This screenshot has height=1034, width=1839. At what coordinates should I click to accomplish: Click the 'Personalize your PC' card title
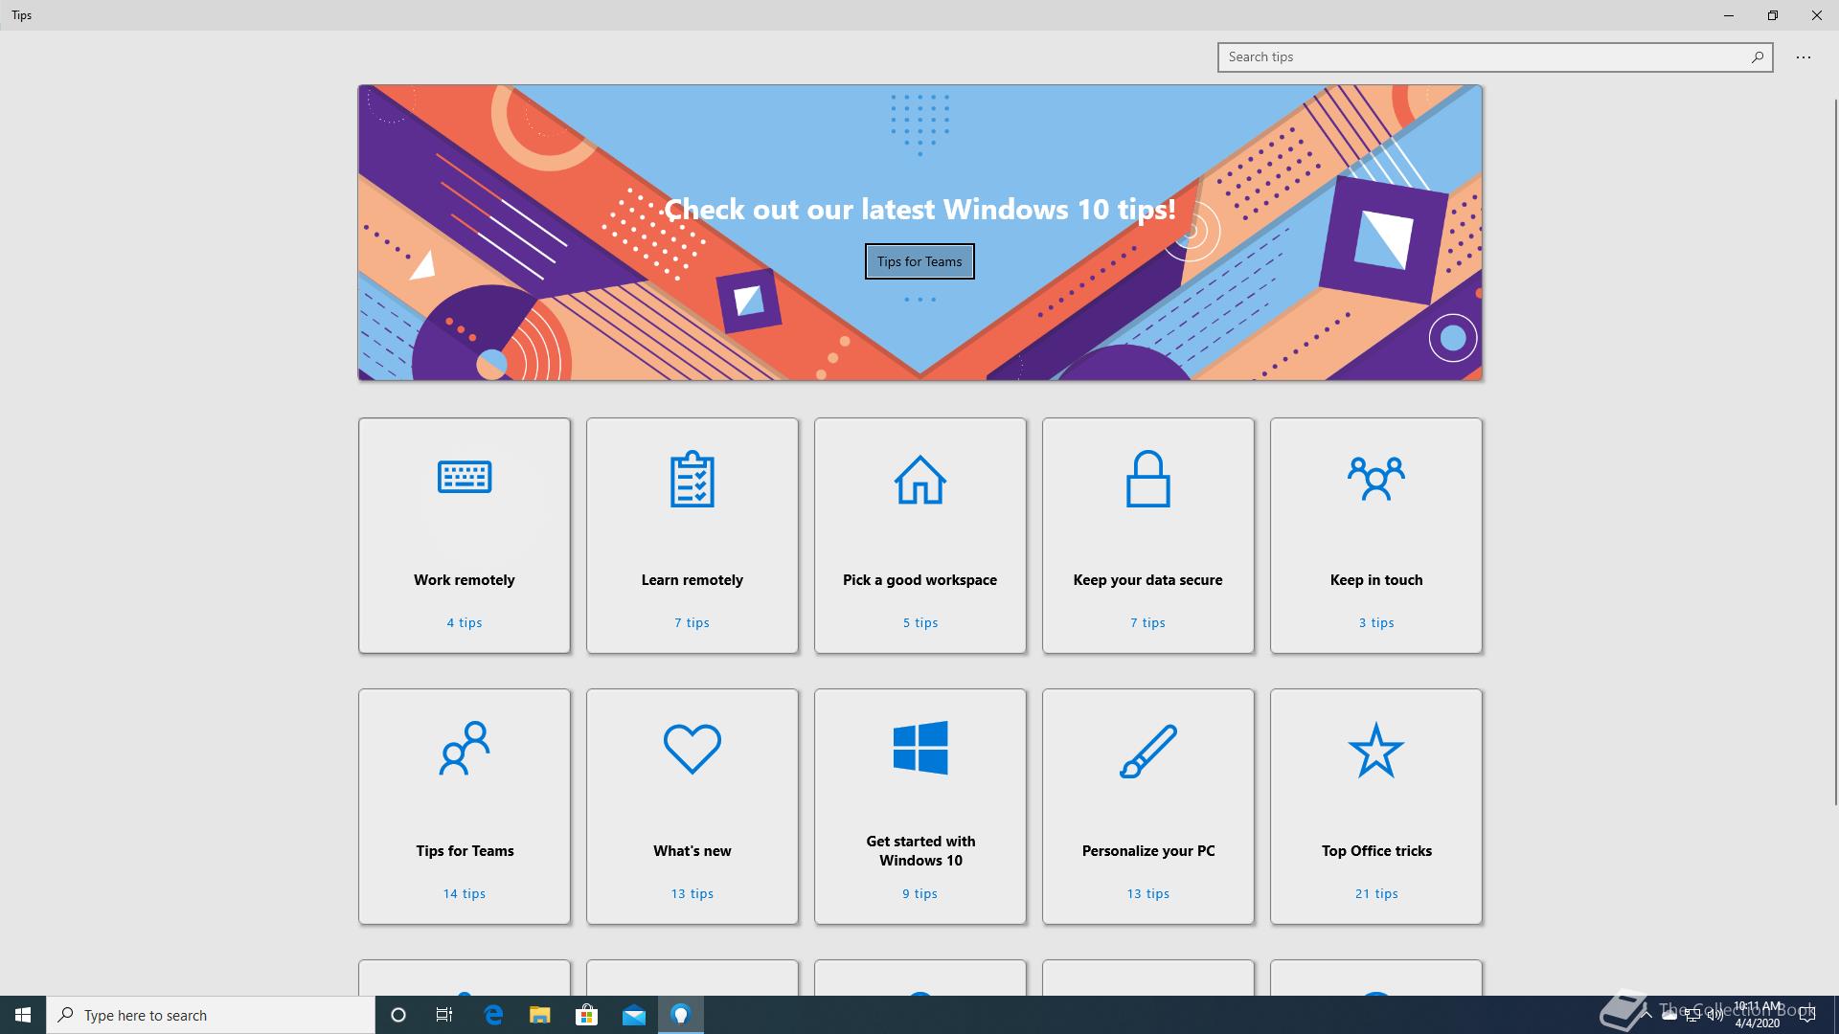click(1147, 851)
